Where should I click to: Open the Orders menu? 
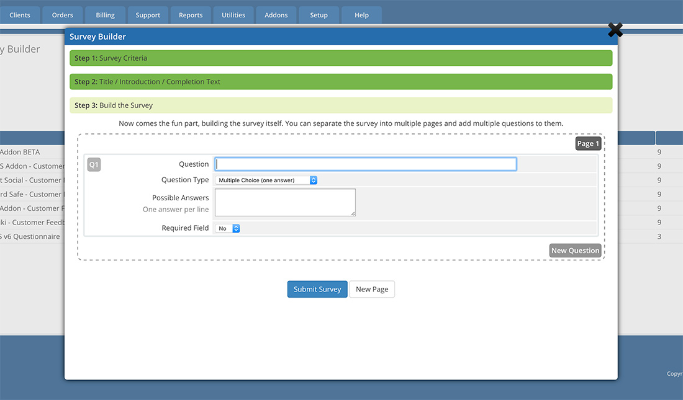63,15
